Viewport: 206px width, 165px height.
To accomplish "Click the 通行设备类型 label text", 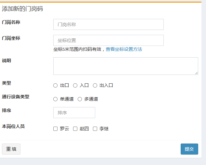I will pos(16,97).
